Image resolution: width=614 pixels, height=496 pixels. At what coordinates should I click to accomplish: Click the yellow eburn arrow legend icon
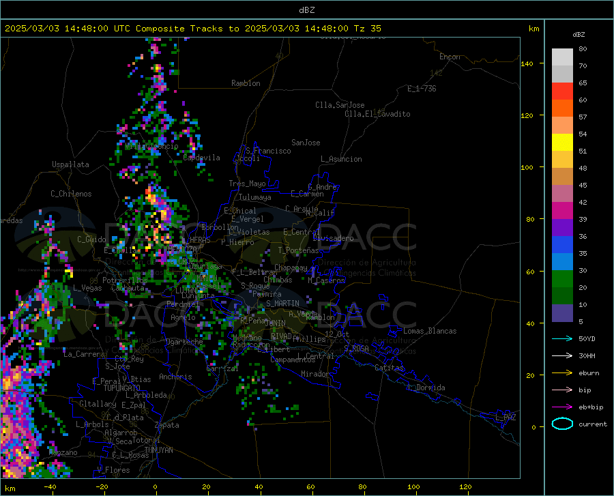pyautogui.click(x=562, y=373)
